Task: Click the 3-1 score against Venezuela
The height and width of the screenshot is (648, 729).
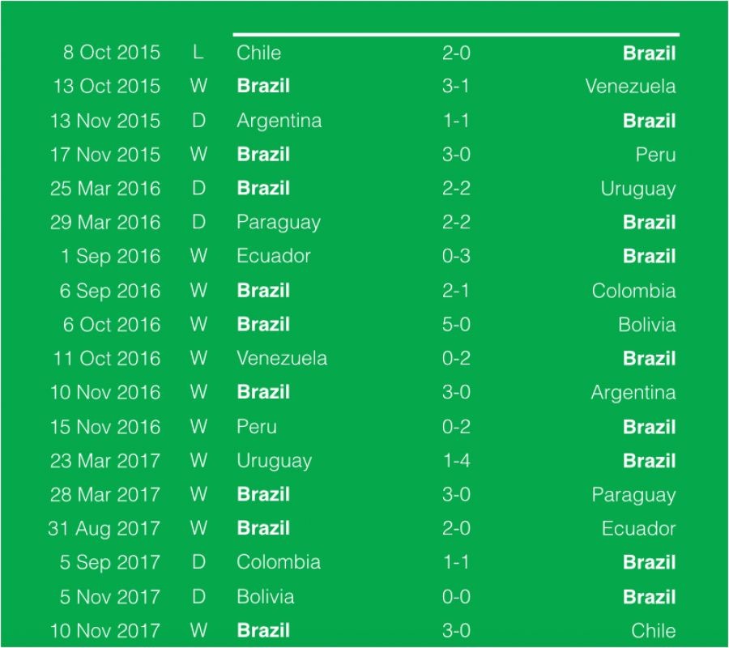Action: coord(455,87)
